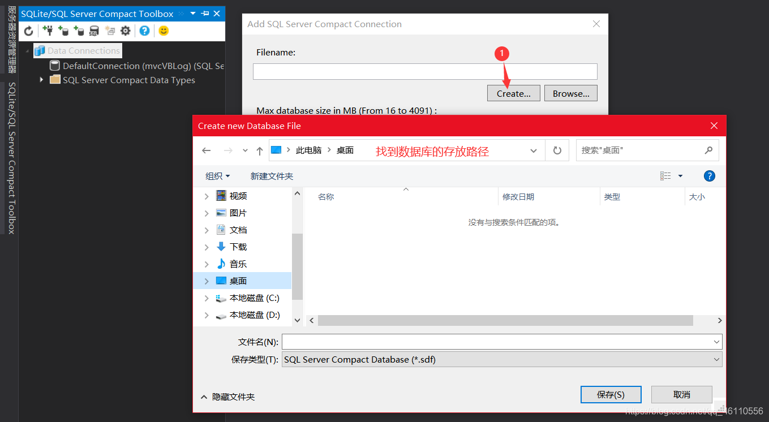Click the yellow smiley feedback icon
This screenshot has width=769, height=422.
[164, 31]
